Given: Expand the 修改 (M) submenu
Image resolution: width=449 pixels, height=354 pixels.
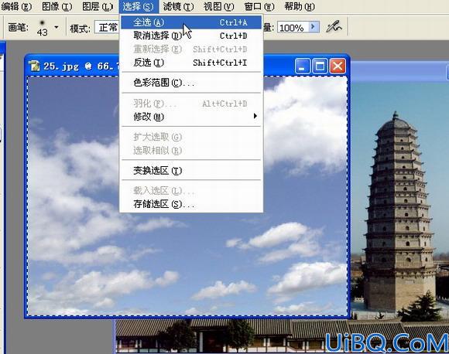Looking at the screenshot, I should (191, 117).
